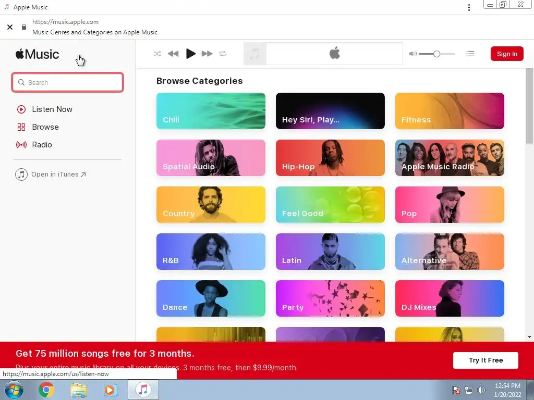Click the Browse Categories heading
This screenshot has width=534, height=400.
pos(200,81)
